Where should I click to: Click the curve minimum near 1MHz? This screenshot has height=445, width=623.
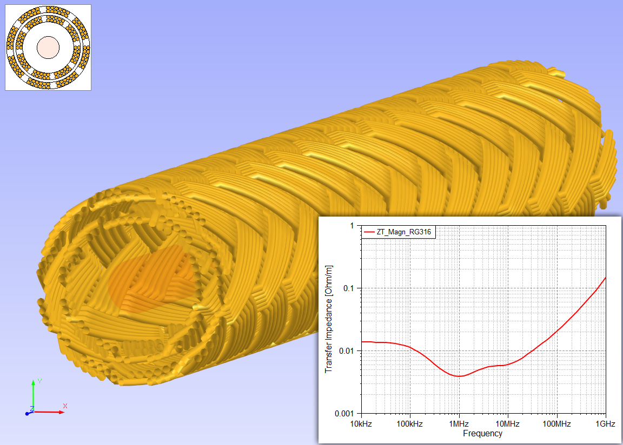(x=459, y=376)
